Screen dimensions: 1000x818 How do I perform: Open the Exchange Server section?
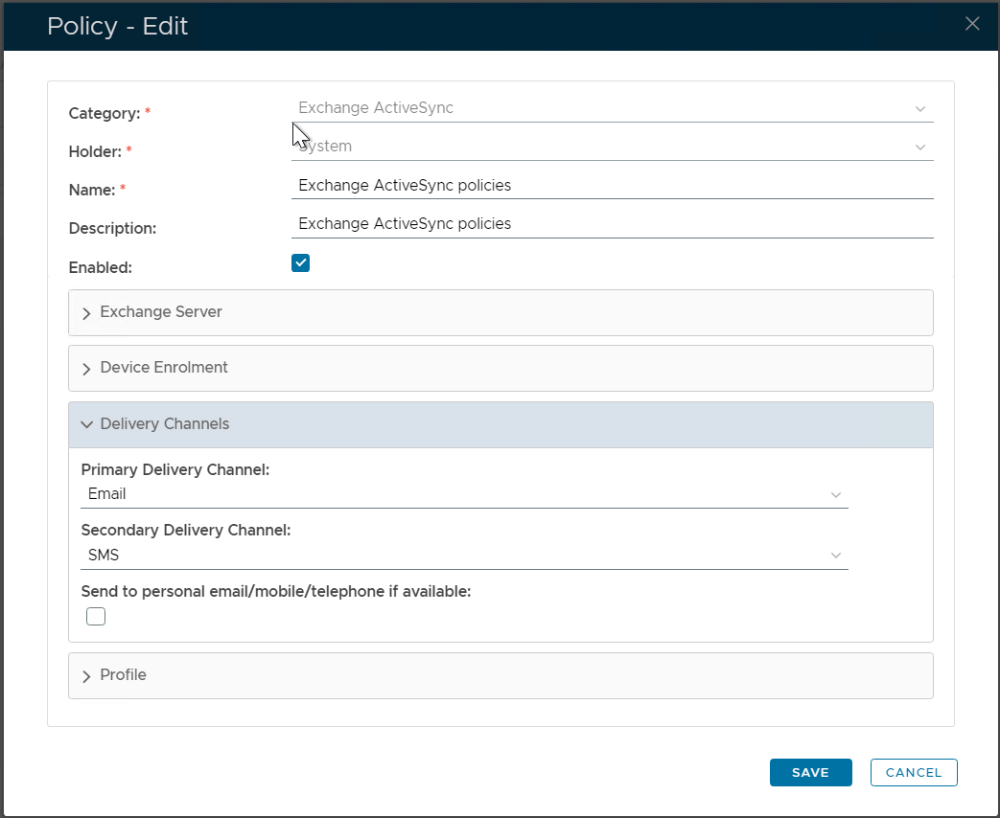click(161, 312)
